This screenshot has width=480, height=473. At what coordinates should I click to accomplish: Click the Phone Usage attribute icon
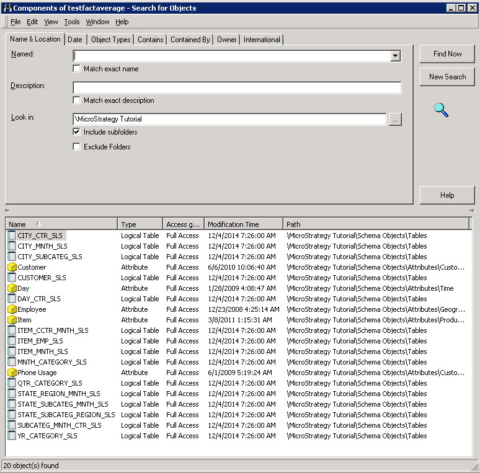[x=12, y=373]
